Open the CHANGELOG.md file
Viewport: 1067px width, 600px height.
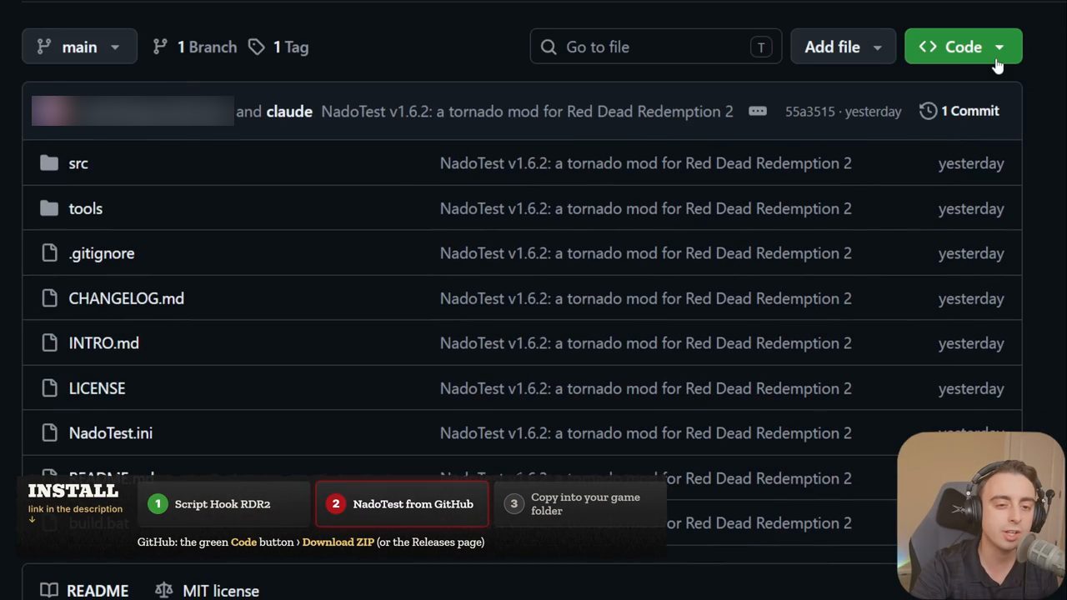point(126,298)
